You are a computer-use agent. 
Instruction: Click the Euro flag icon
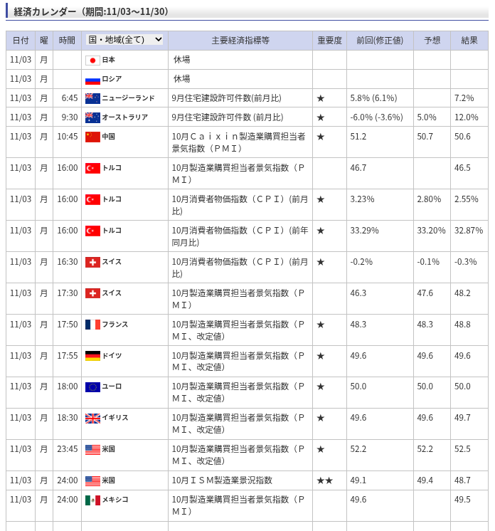[92, 387]
